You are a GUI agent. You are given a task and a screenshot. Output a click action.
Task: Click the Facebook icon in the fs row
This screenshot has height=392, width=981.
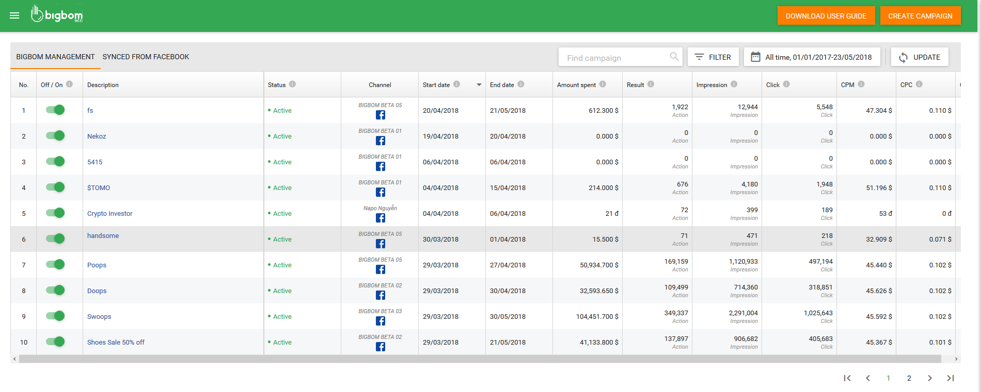(x=380, y=115)
